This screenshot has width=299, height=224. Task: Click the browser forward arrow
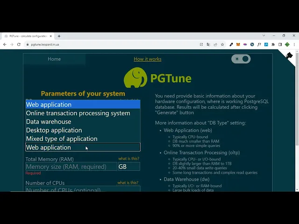[12, 44]
